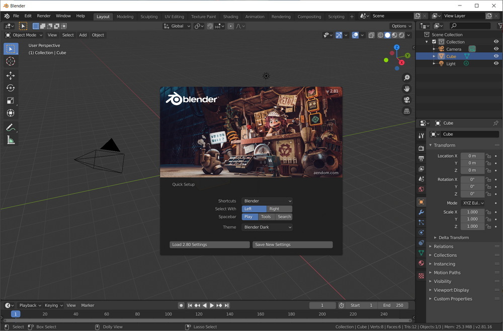Open the Keying popover button
Screen dimensions: 503x331
[54, 305]
